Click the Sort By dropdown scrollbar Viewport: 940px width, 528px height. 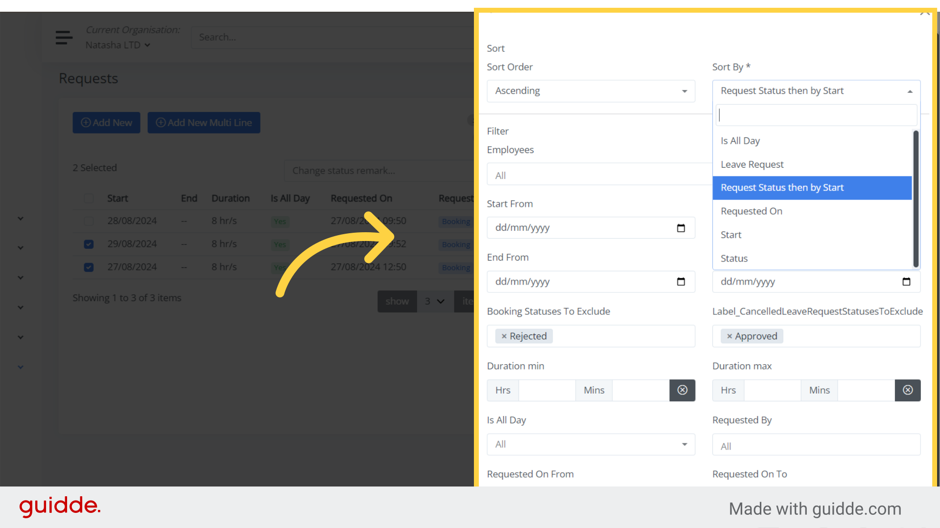click(x=916, y=198)
